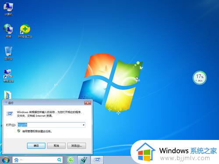Screen dimensions: 219x164
Task: Open the Computer desktop icon
Action: [x=8, y=9]
